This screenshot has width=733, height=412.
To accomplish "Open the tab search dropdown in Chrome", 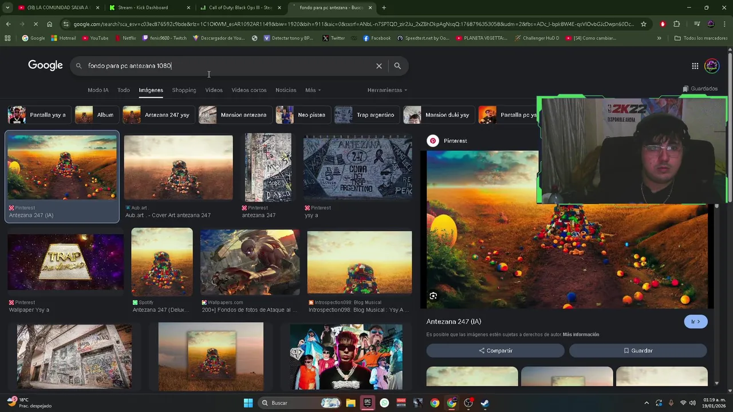I will 7,7.
